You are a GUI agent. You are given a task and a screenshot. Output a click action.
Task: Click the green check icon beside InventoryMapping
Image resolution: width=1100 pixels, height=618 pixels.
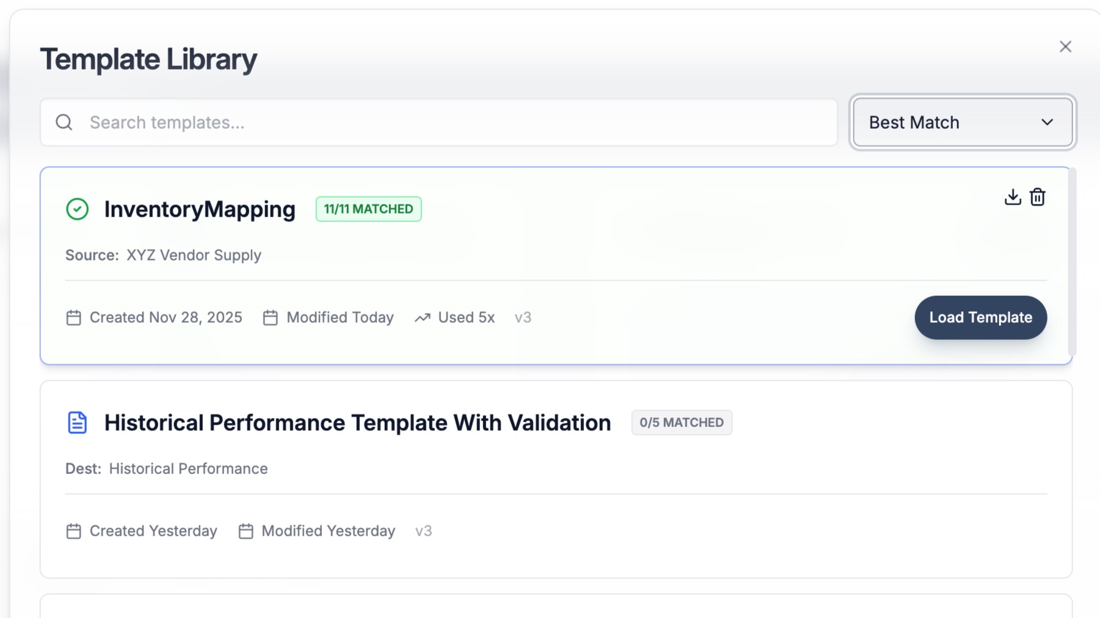(x=78, y=209)
